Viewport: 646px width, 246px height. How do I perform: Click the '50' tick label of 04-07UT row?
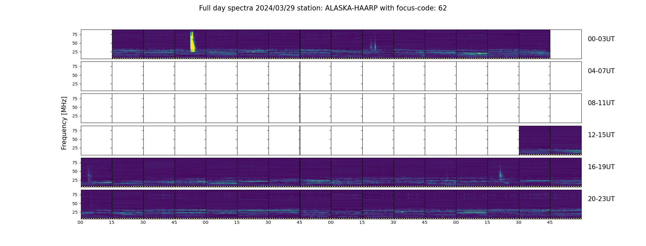[75, 75]
